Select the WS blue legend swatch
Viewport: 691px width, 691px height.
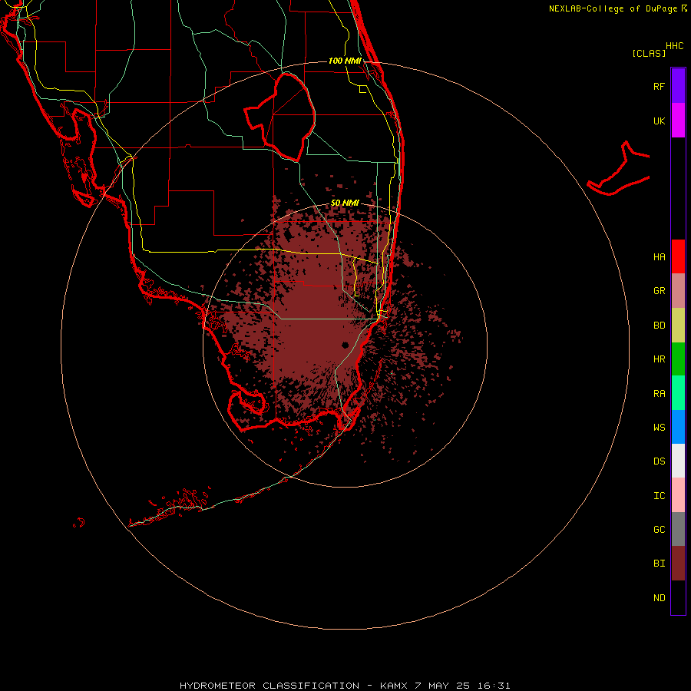678,427
